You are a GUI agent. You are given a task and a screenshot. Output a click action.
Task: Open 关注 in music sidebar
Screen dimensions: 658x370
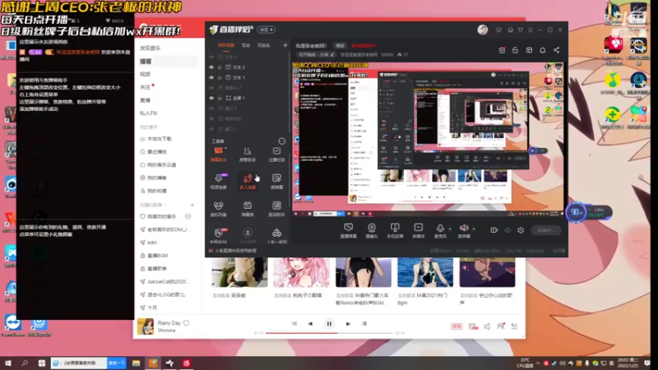[x=146, y=87]
